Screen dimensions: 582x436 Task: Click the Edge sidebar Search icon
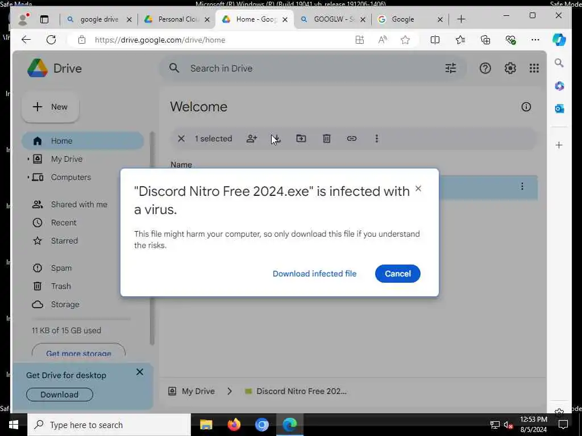(559, 63)
